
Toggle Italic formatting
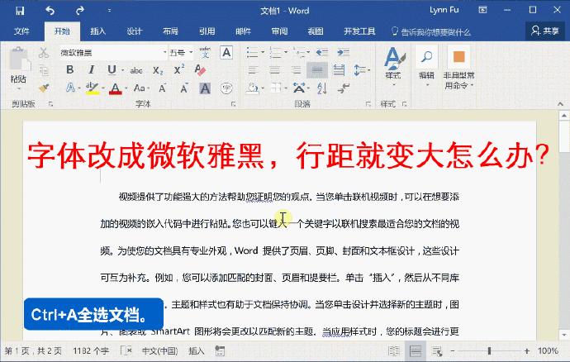[x=91, y=70]
